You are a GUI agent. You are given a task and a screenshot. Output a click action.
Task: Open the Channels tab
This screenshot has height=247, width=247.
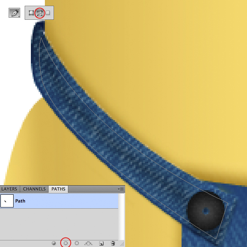pos(34,189)
